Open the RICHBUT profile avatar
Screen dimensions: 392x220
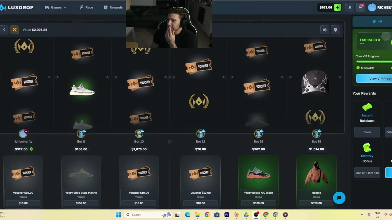pos(372,7)
